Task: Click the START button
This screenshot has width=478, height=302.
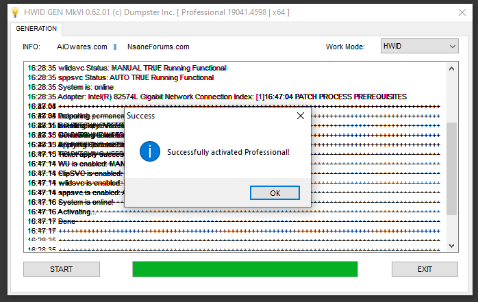Action: point(61,269)
